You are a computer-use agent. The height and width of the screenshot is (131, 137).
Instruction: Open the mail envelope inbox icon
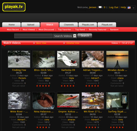[100, 7]
